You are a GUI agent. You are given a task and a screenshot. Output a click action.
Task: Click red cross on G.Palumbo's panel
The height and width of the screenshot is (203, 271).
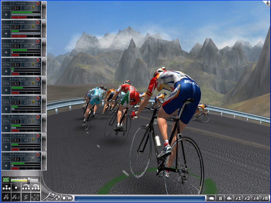tap(38, 155)
